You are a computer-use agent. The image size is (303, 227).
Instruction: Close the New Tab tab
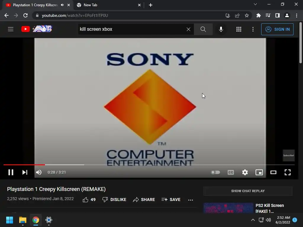pos(139,5)
